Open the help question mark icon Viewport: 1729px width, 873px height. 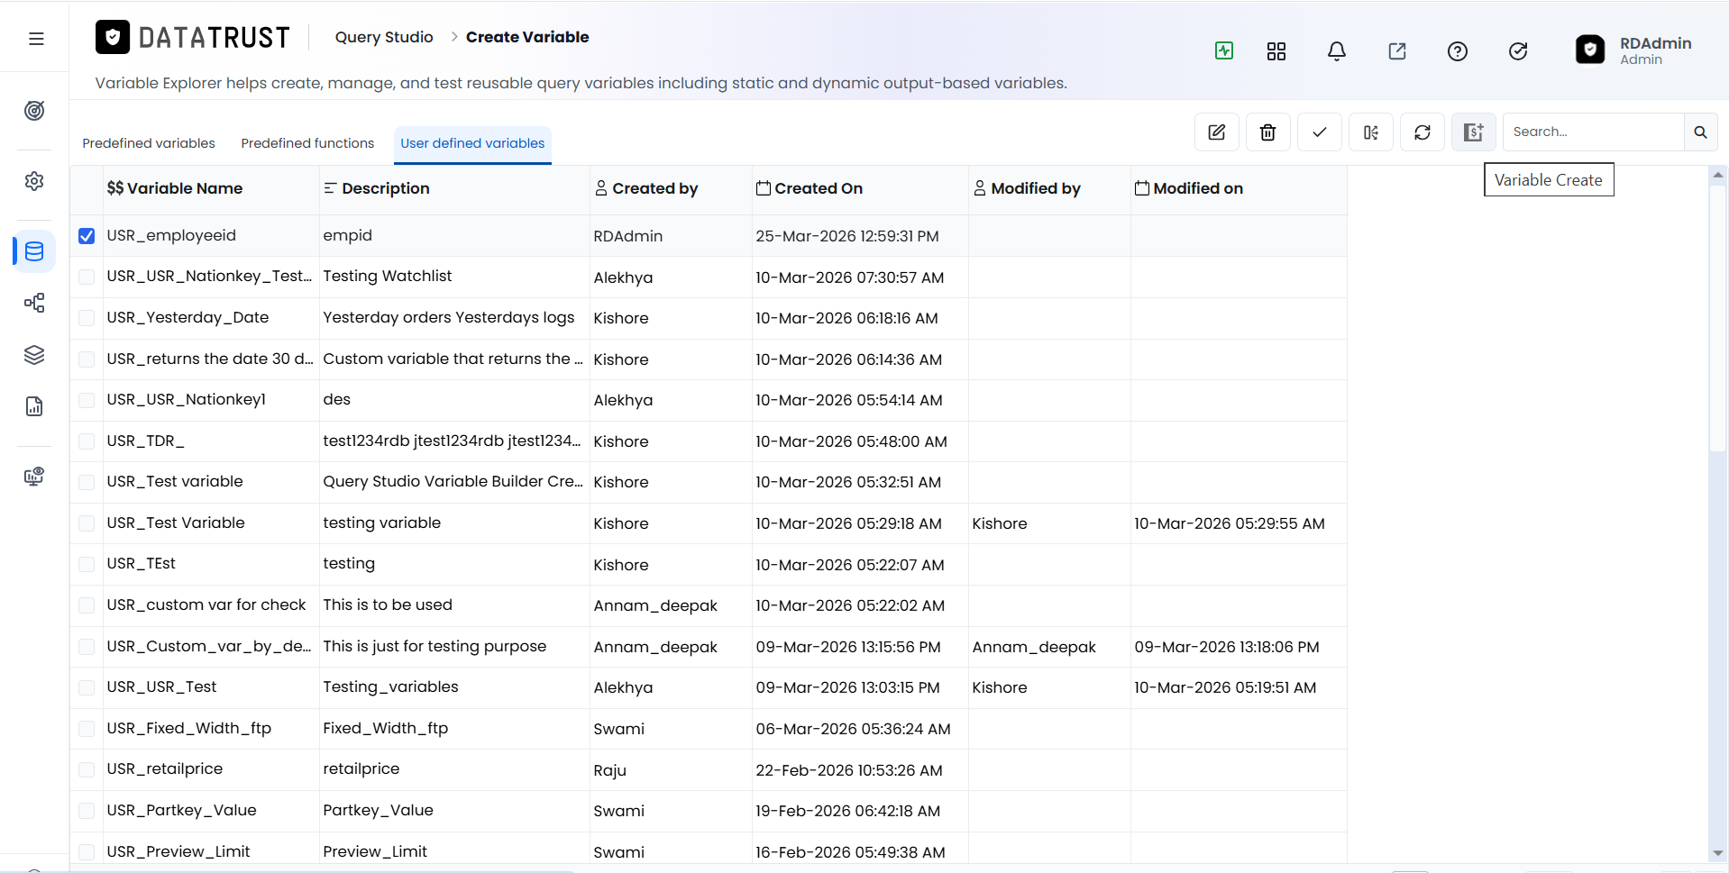coord(1458,51)
